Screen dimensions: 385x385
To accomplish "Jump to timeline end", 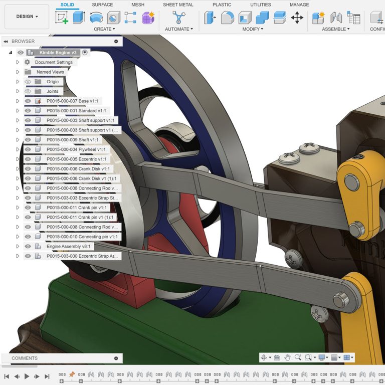I will [x=47, y=376].
